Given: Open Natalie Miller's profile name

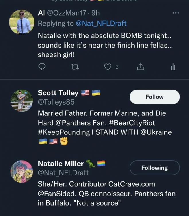Looking at the screenshot, I should click(x=61, y=164).
